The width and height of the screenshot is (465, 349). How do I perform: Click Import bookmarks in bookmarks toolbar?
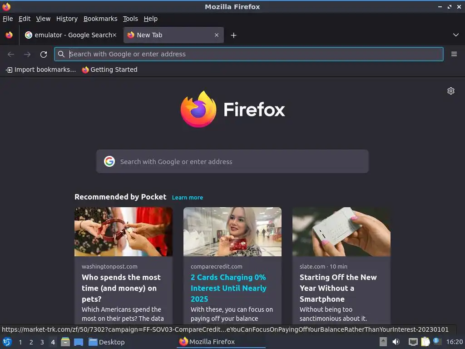[41, 70]
